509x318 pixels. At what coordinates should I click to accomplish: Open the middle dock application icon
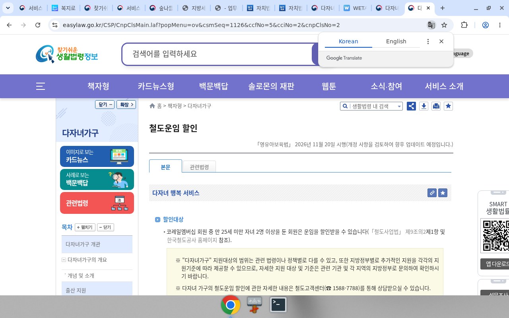coord(254,305)
